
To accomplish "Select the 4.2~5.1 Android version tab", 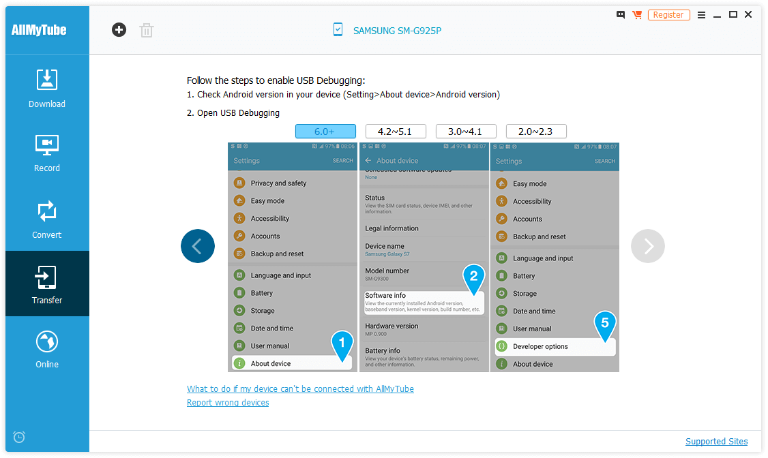I will (x=396, y=131).
